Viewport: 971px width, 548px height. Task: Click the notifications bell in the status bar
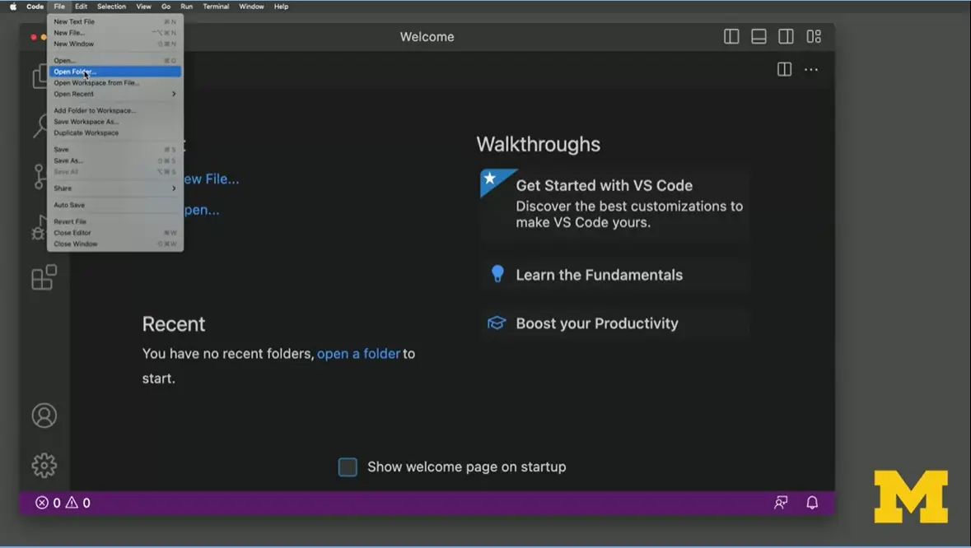[x=812, y=502]
